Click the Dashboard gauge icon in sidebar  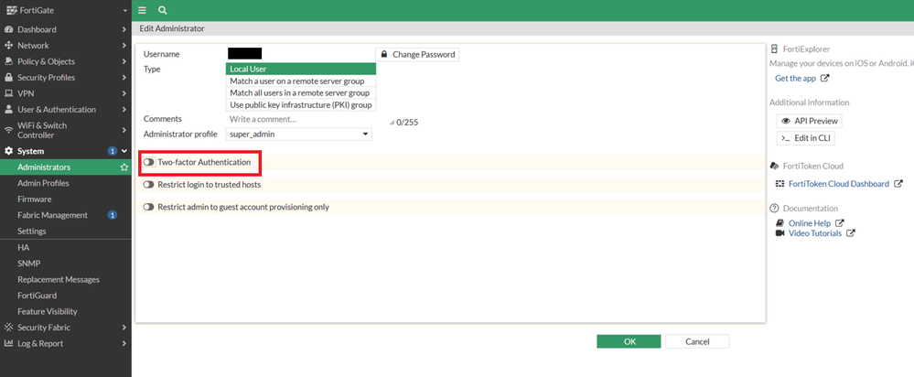(x=9, y=29)
